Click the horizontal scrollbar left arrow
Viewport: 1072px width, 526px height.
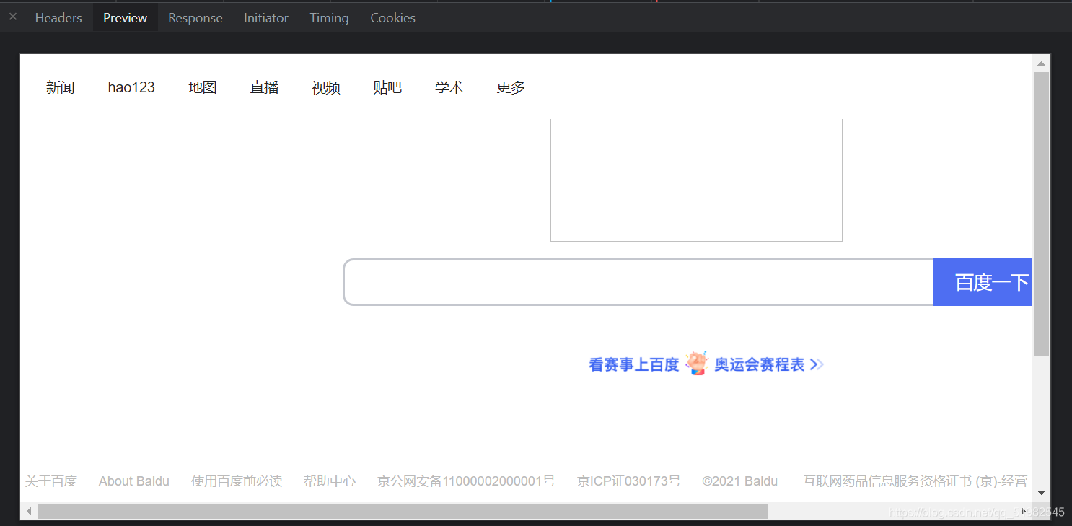[x=29, y=511]
